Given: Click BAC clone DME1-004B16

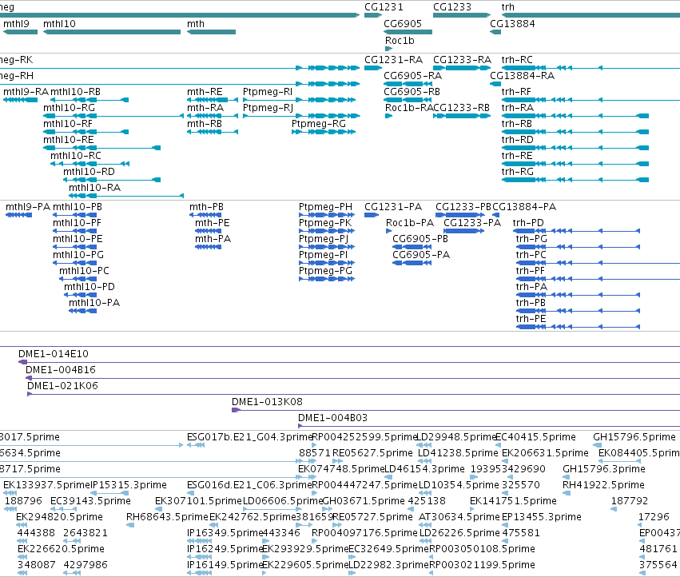Looking at the screenshot, I should [x=61, y=370].
